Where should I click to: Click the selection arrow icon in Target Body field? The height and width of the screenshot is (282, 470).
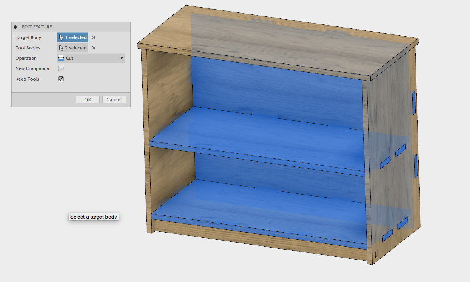pyautogui.click(x=61, y=37)
